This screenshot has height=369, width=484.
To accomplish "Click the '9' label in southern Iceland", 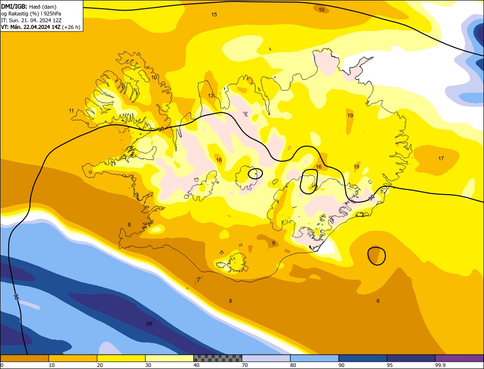I will pyautogui.click(x=273, y=243).
